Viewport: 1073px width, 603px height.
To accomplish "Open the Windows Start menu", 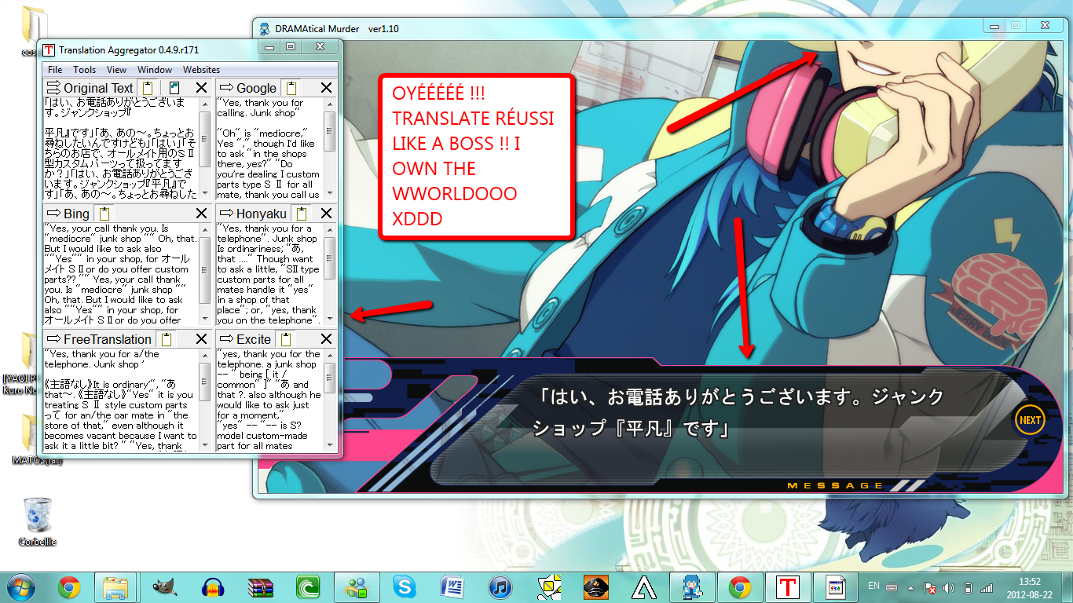I will point(22,587).
